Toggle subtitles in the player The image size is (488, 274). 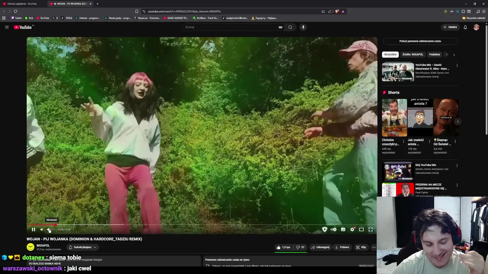click(343, 229)
